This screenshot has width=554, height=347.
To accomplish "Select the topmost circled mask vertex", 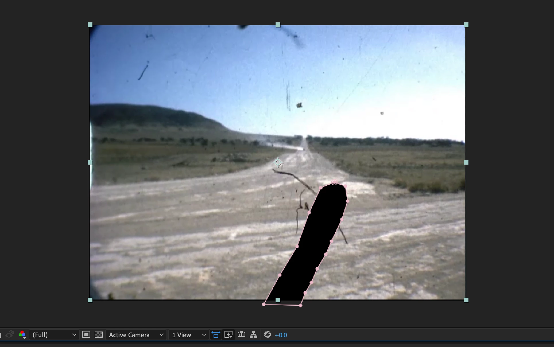I will (x=334, y=182).
